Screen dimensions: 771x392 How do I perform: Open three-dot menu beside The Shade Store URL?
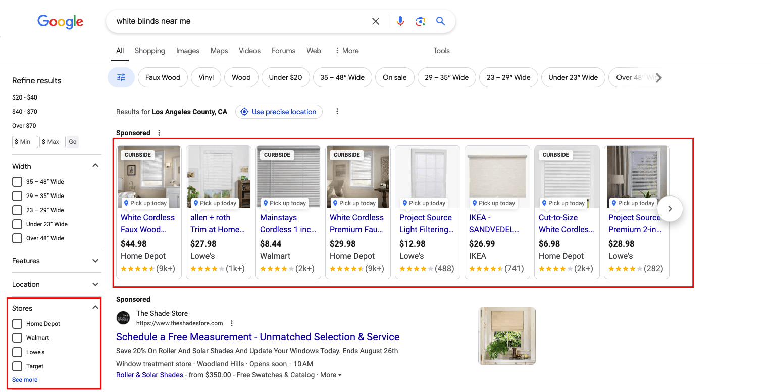[231, 323]
